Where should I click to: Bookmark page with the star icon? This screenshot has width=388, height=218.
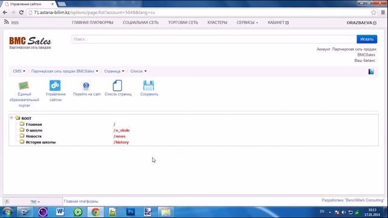coord(373,12)
